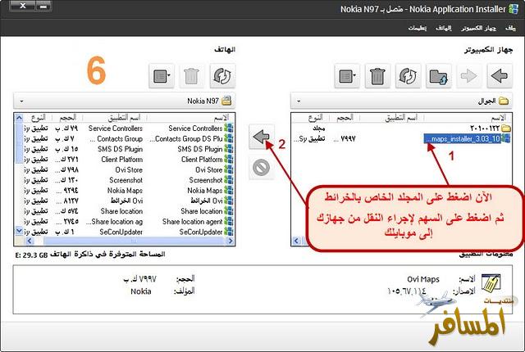Image resolution: width=525 pixels, height=352 pixels.
Task: Select the ٢٠١٠٠١٢٢ folder row
Action: [401, 129]
